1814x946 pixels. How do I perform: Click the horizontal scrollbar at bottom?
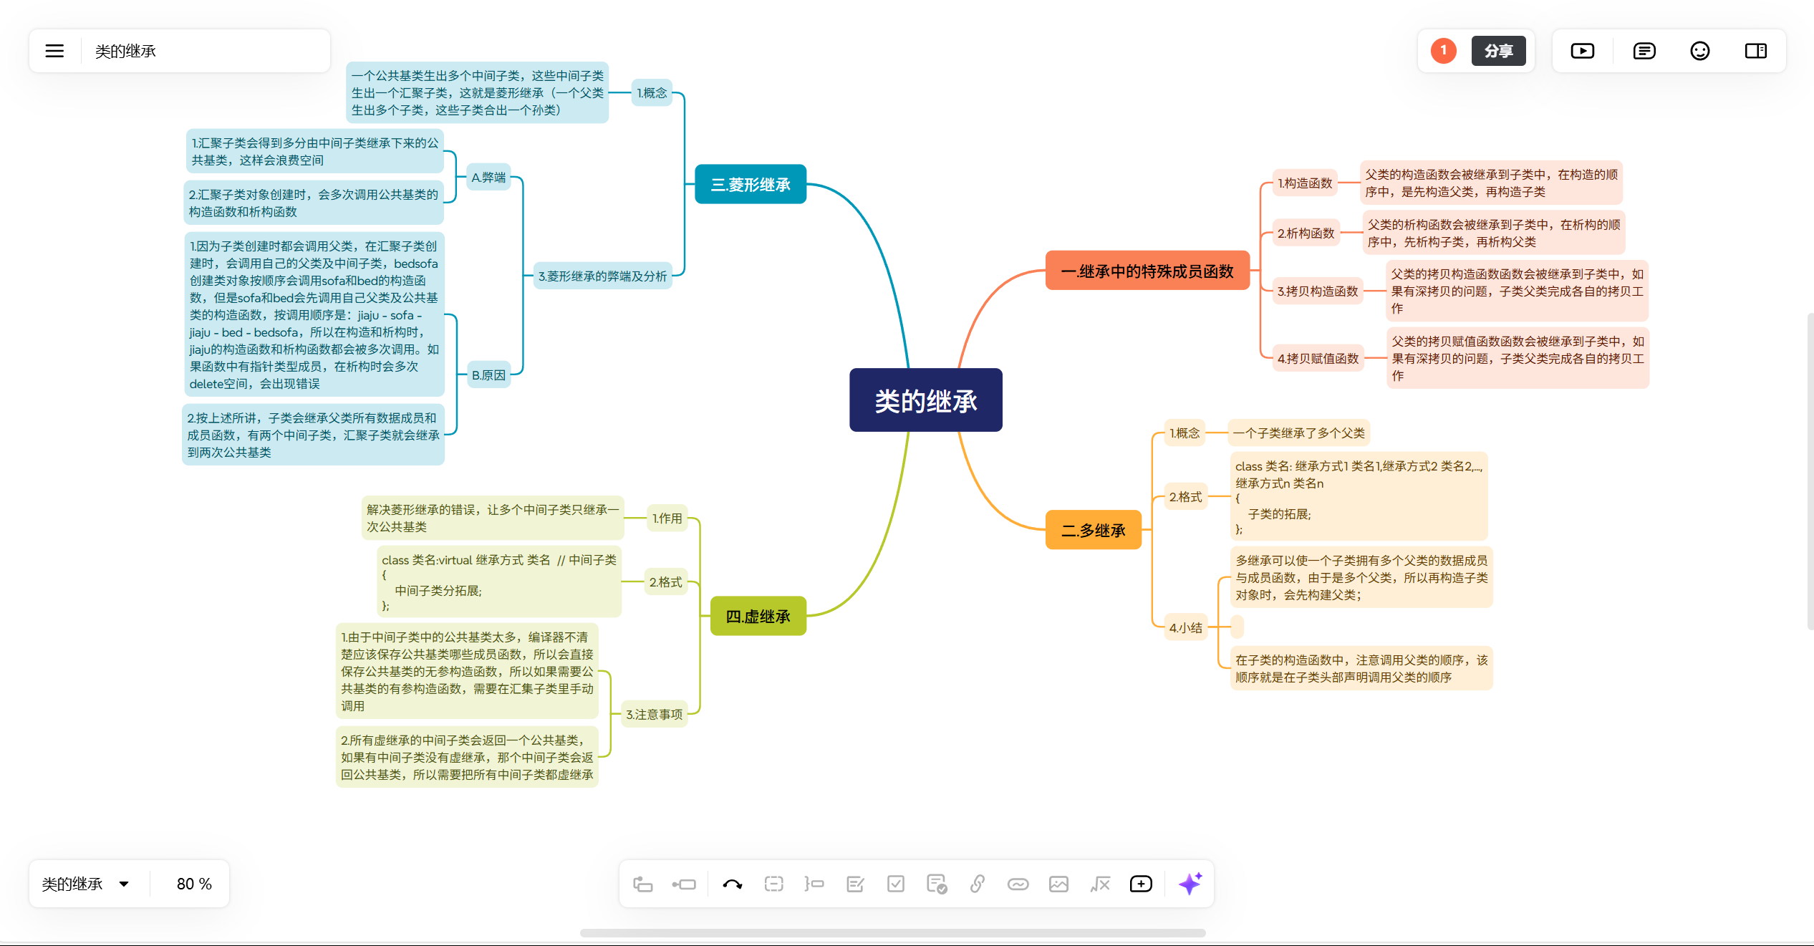click(x=892, y=932)
